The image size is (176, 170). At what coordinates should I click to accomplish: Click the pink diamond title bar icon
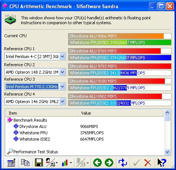coord(5,6)
